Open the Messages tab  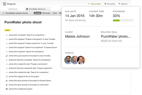46,13
